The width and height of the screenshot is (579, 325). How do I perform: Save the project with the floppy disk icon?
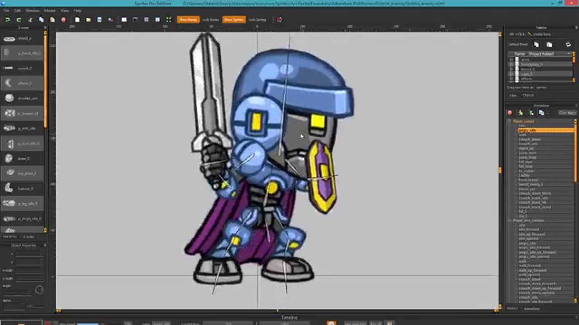(x=100, y=19)
